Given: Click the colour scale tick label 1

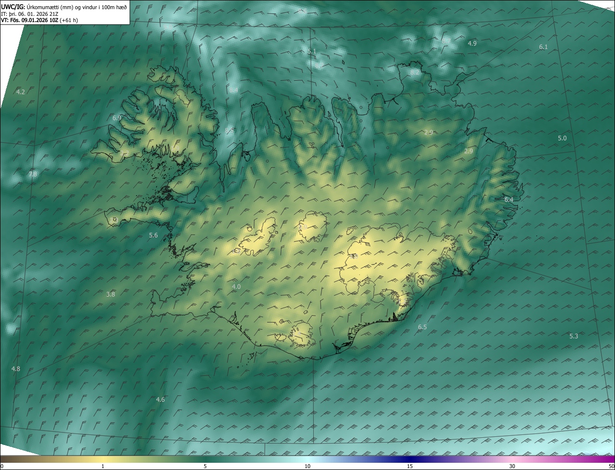Looking at the screenshot, I should pyautogui.click(x=103, y=466).
